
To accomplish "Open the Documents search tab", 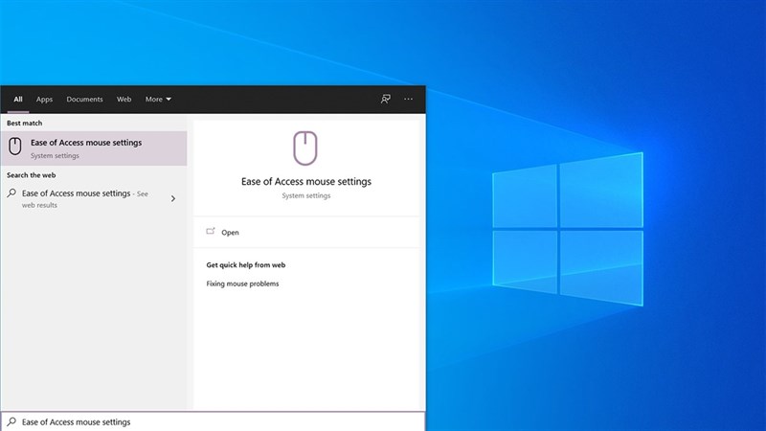I will 84,100.
